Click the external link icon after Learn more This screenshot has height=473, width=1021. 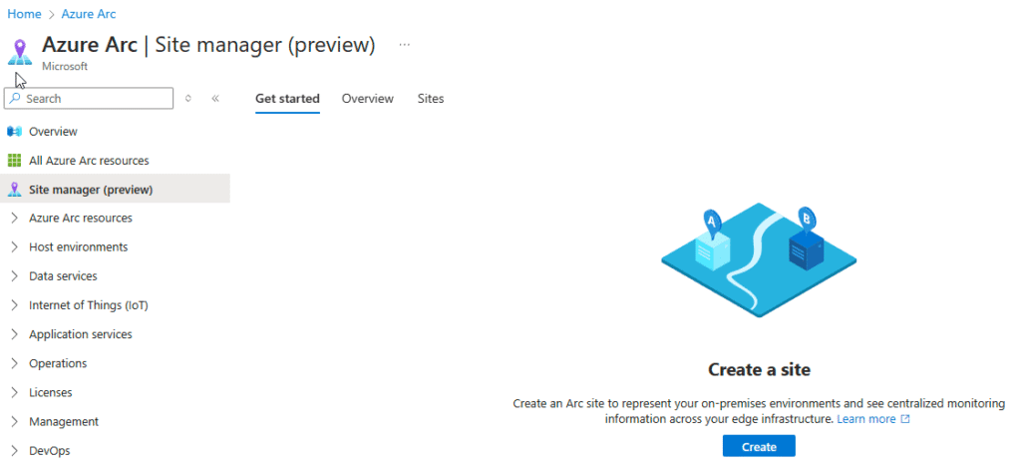(x=905, y=419)
